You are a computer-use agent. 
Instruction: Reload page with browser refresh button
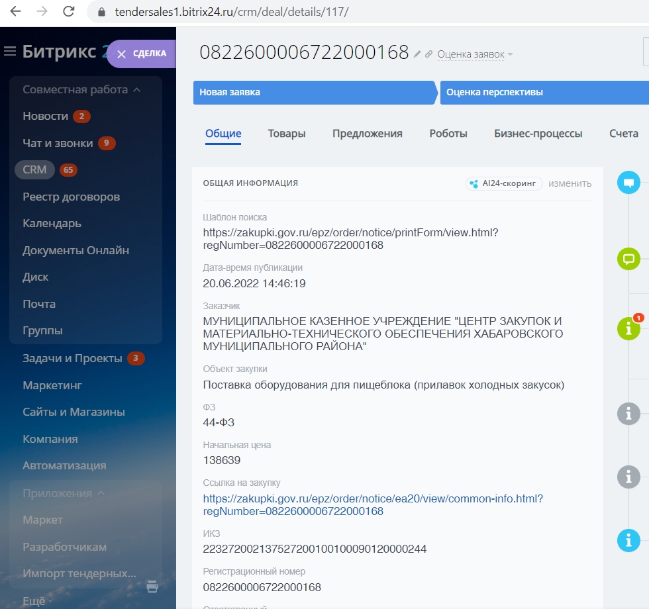click(x=68, y=11)
